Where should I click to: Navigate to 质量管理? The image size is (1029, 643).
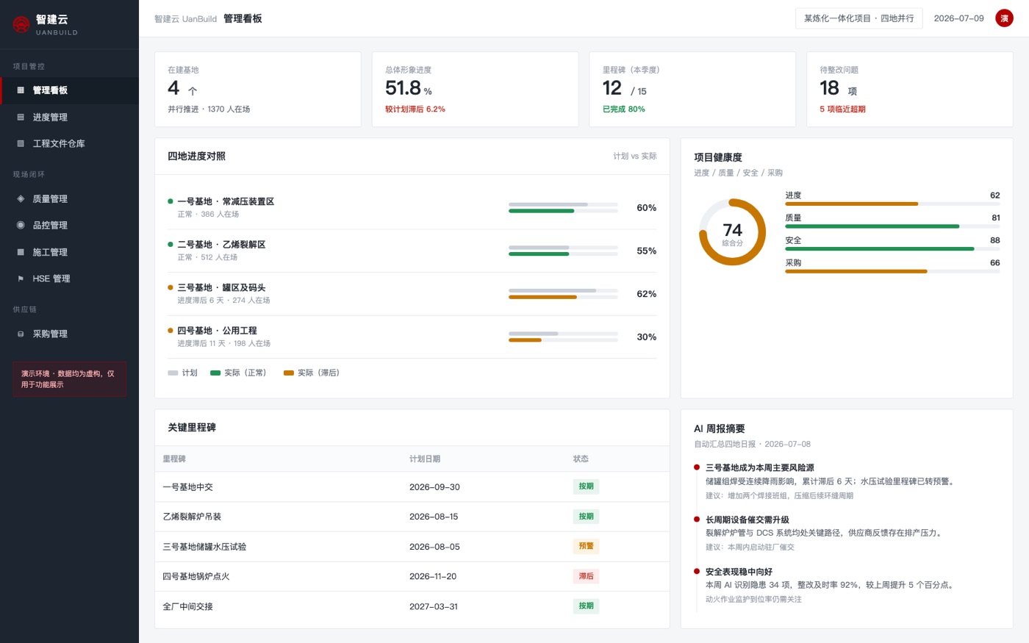[x=69, y=198]
